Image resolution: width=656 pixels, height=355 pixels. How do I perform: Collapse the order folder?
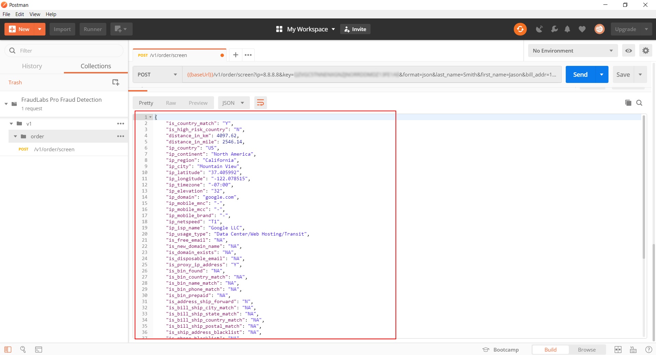point(15,136)
